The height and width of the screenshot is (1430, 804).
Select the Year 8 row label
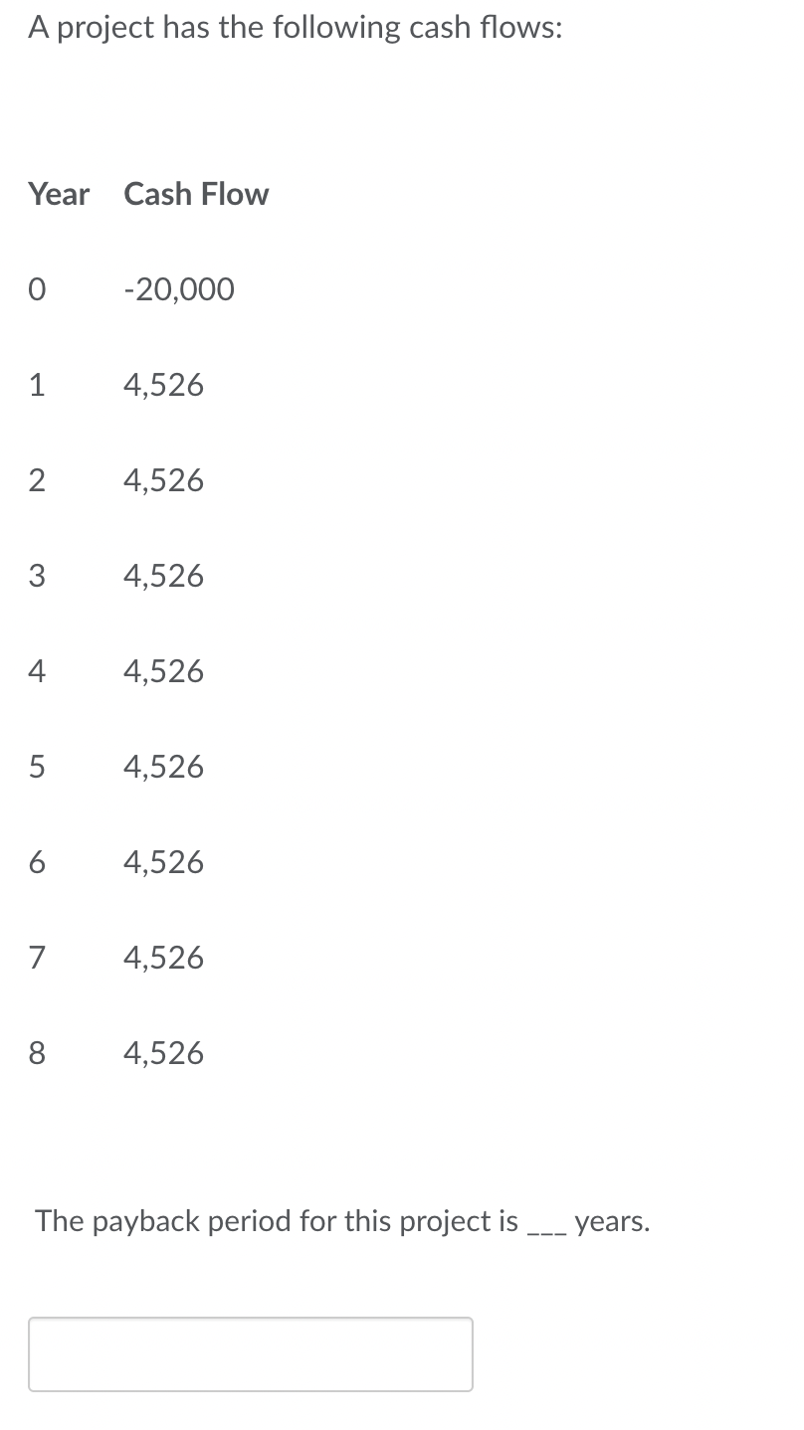[x=37, y=1053]
